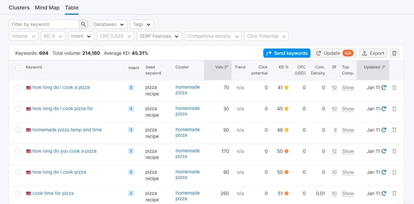414x204 pixels.
Task: Delete the 'how long do you cook a pizza' row
Action: click(x=394, y=151)
